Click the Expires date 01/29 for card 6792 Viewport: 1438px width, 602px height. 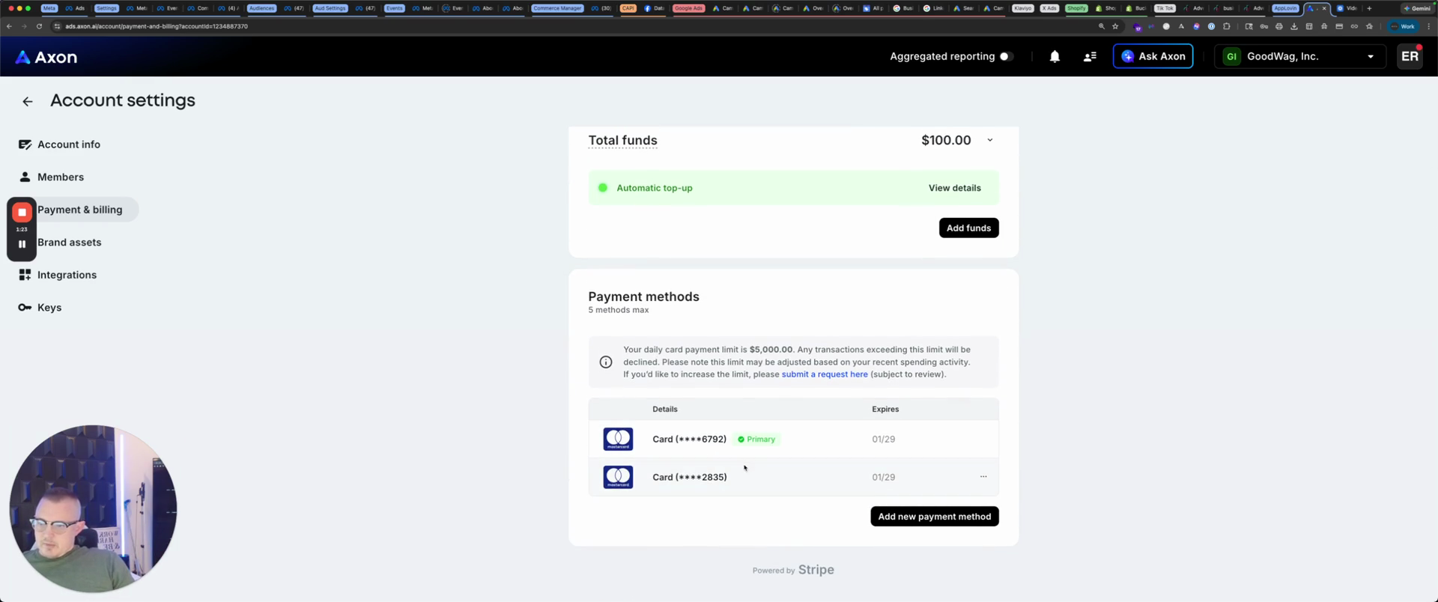[883, 440]
